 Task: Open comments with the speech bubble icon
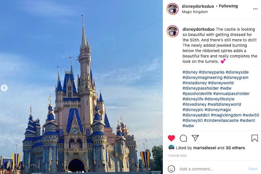pos(183,138)
